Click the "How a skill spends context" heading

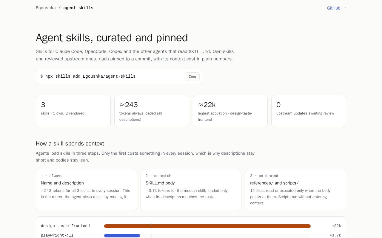[x=70, y=144]
